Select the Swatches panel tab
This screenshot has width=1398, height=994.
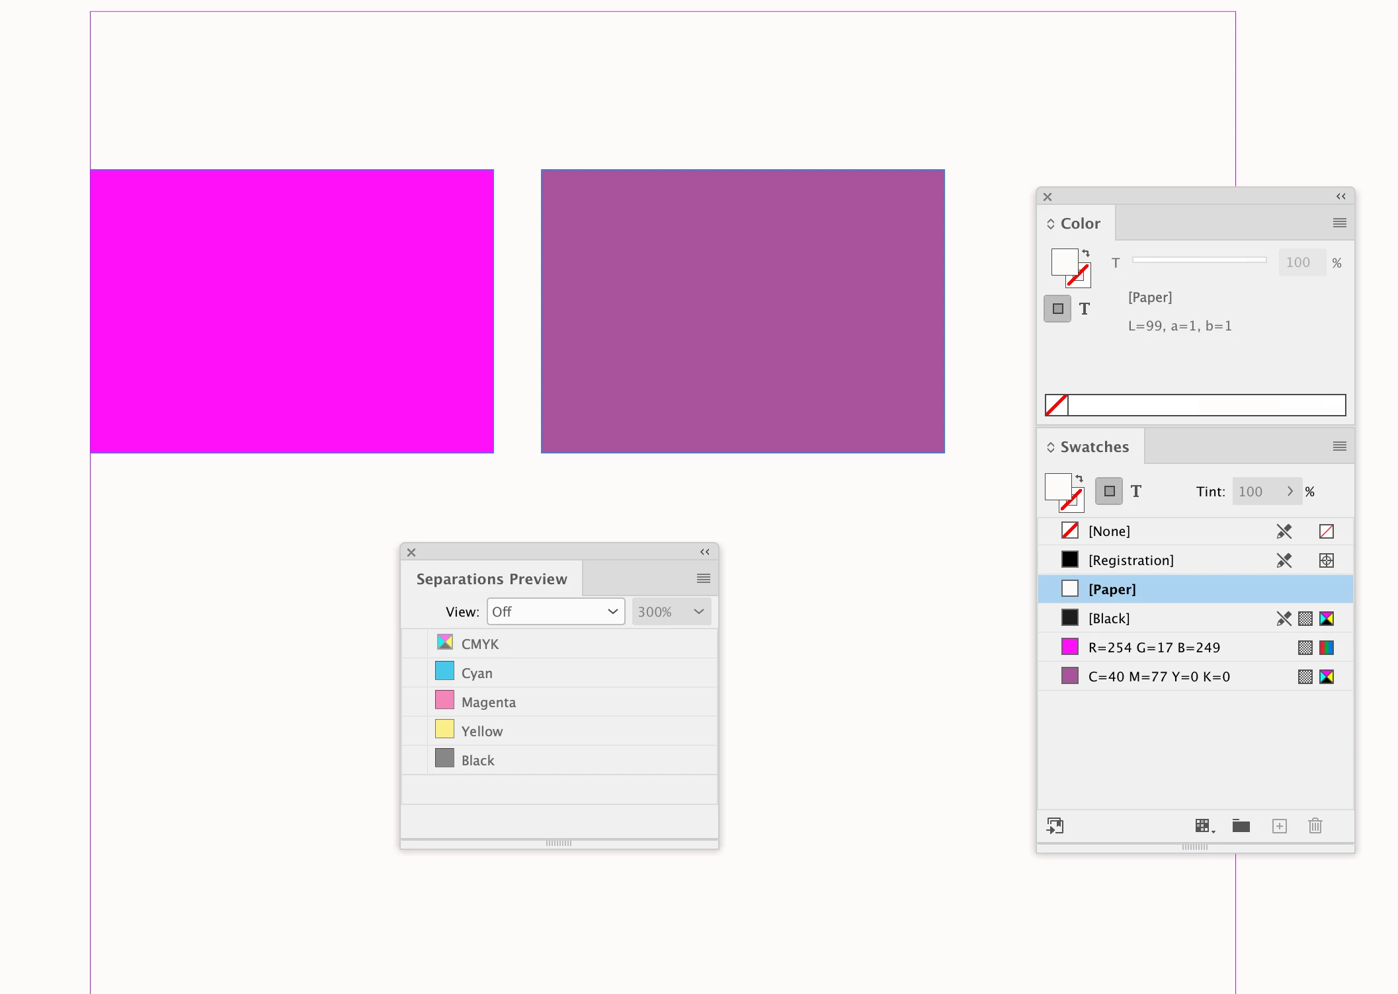coord(1094,447)
